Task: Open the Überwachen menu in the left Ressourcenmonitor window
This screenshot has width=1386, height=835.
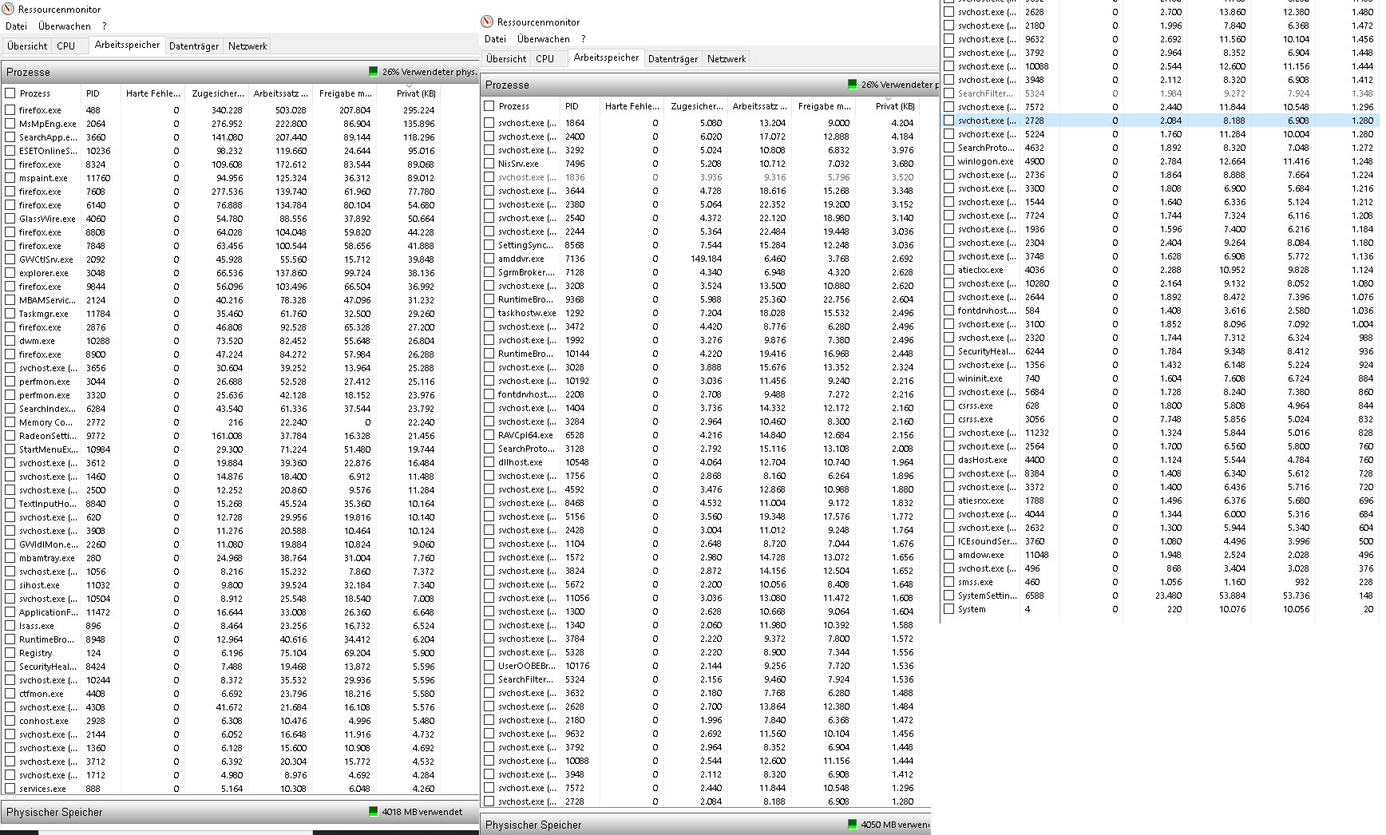Action: 65,26
